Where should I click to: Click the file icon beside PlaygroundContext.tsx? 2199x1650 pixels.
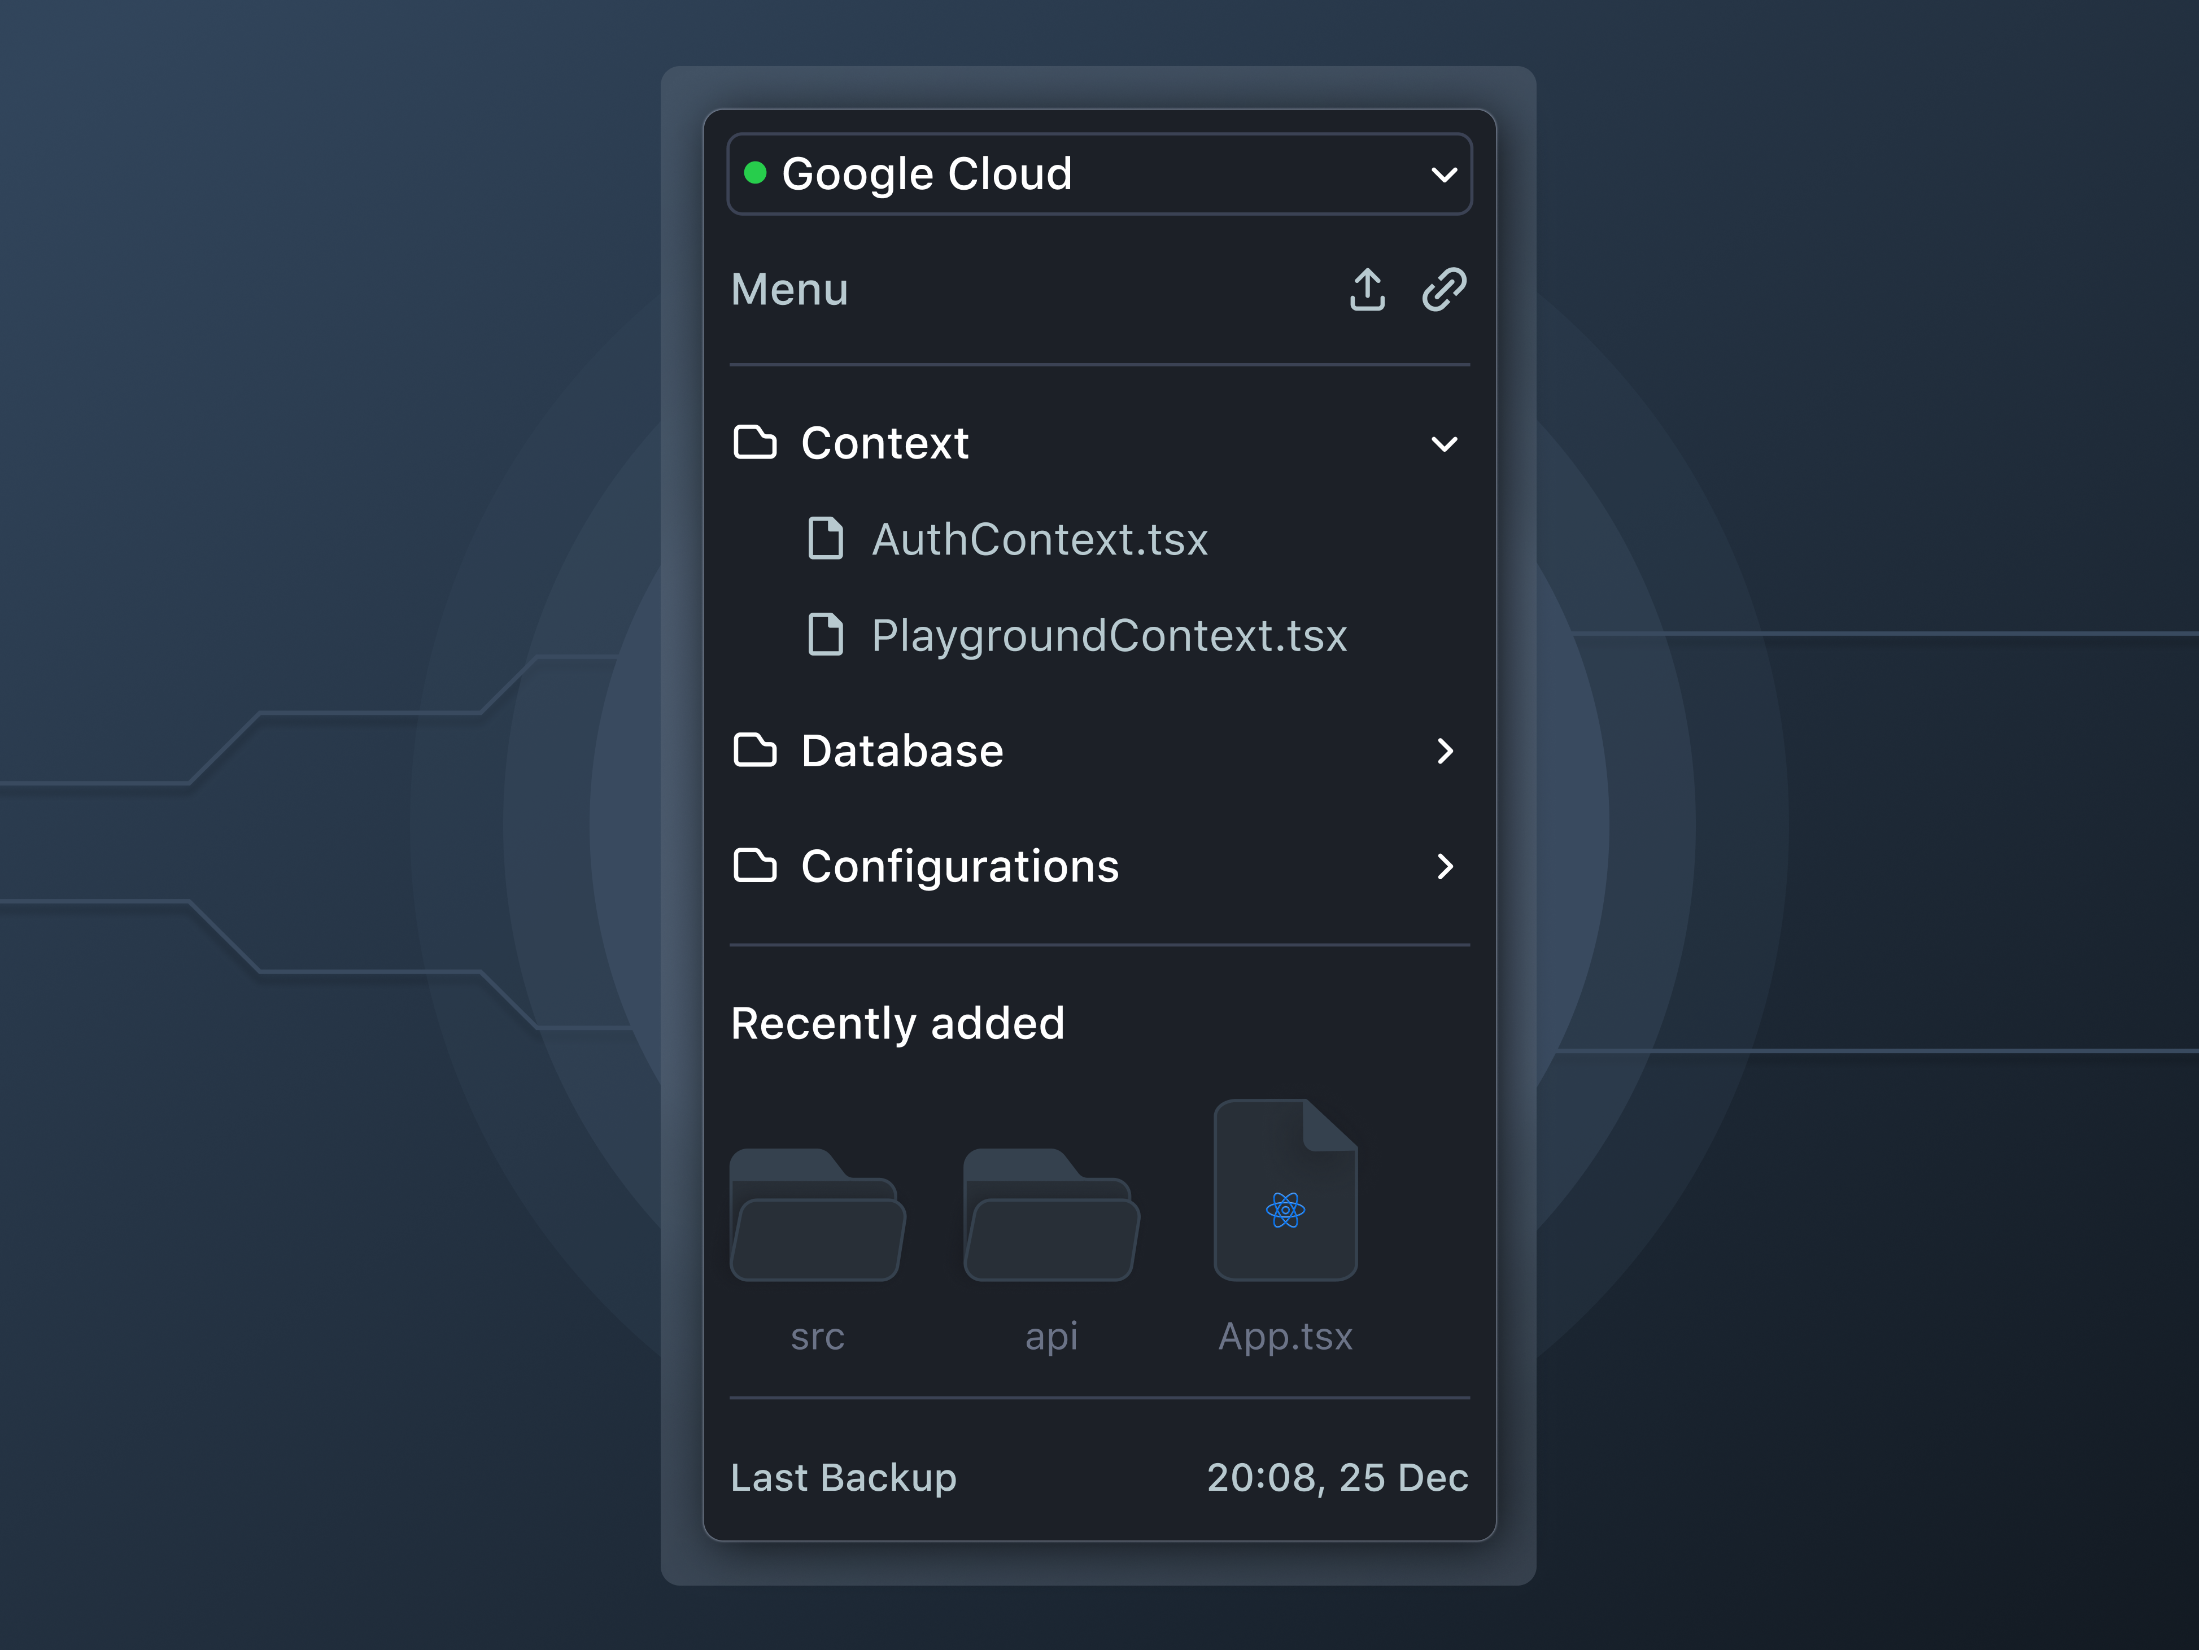[825, 635]
